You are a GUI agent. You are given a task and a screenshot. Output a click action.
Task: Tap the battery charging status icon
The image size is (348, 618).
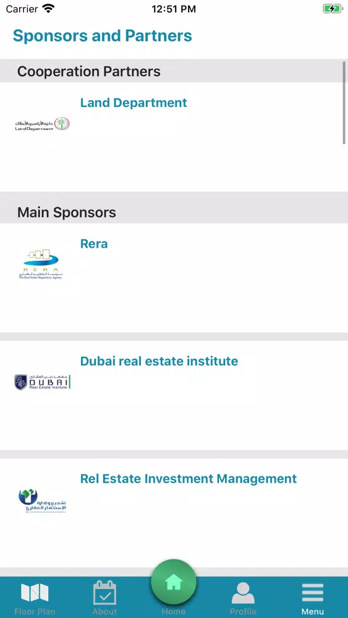(333, 9)
